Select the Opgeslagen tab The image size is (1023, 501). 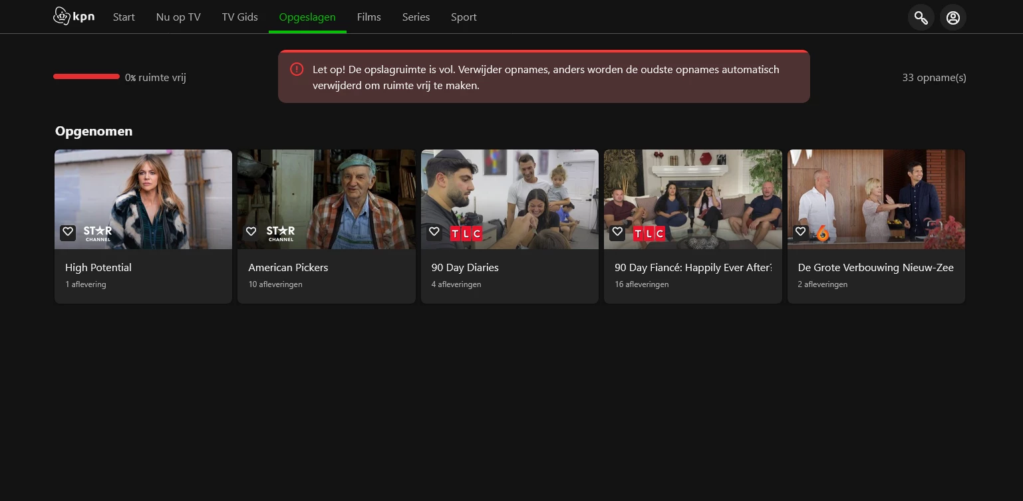307,17
